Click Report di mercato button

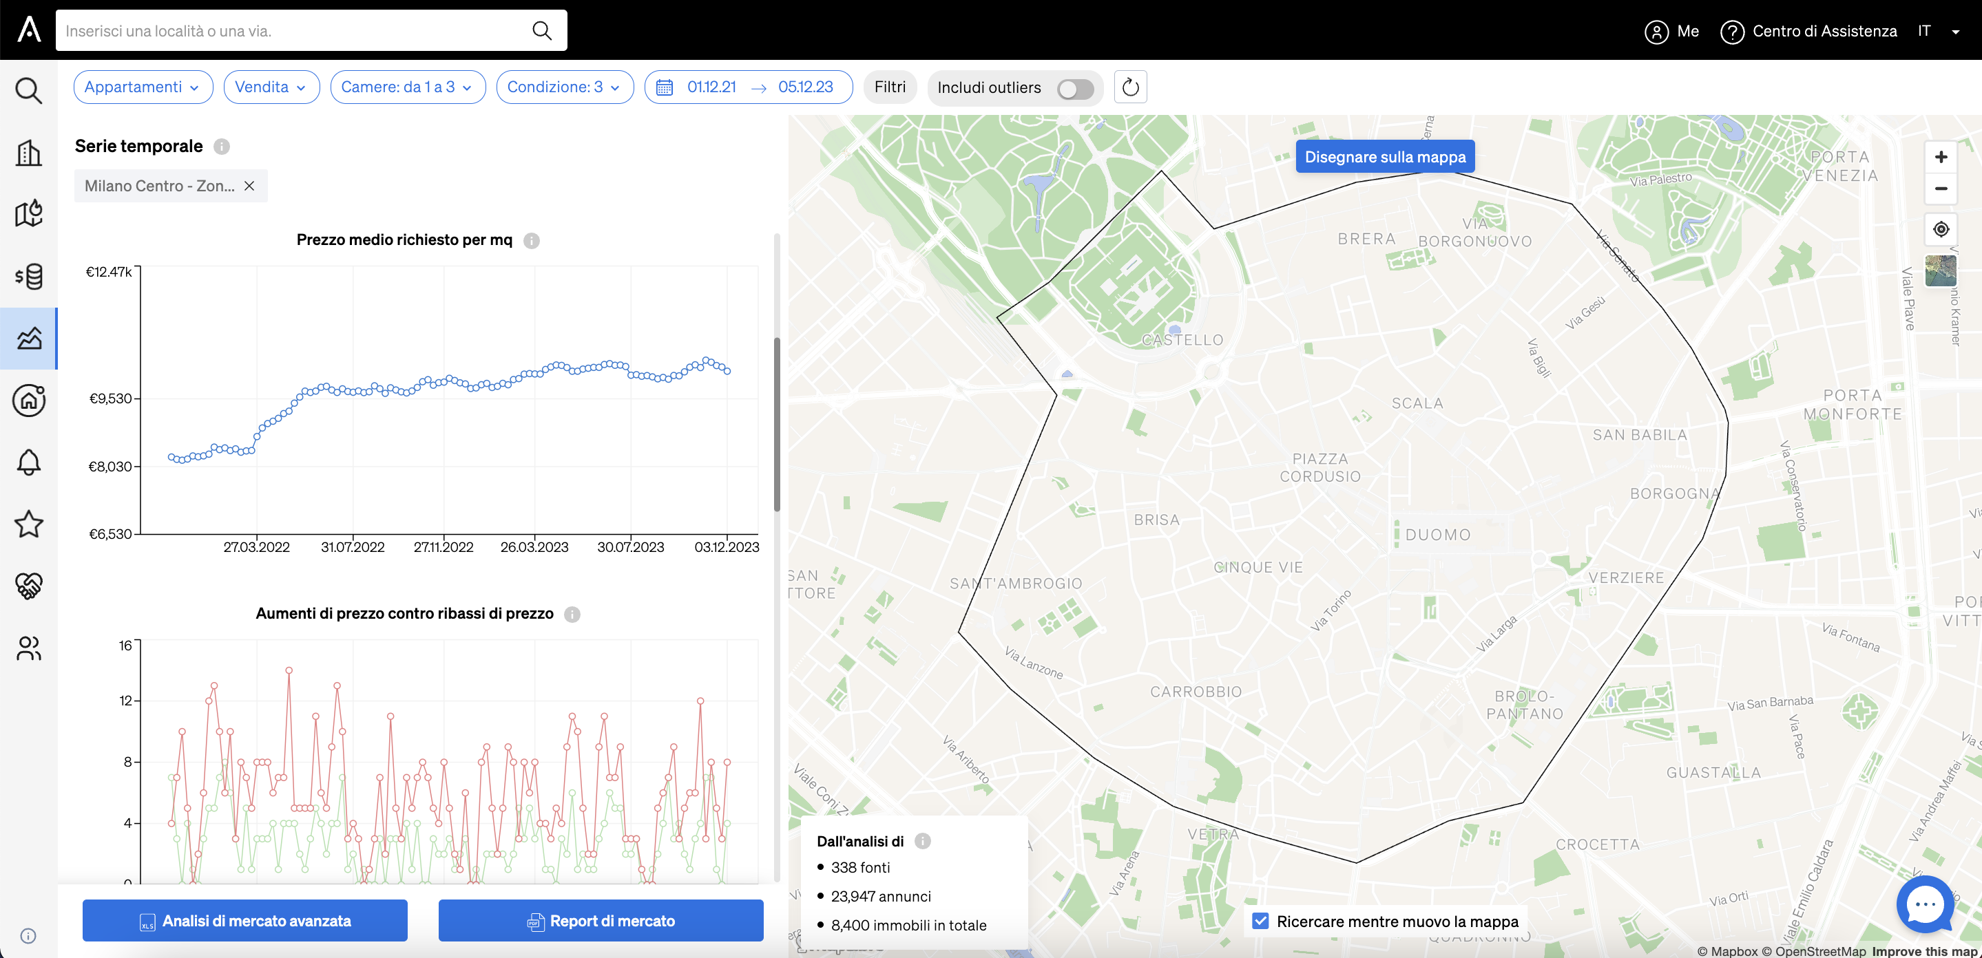601,920
